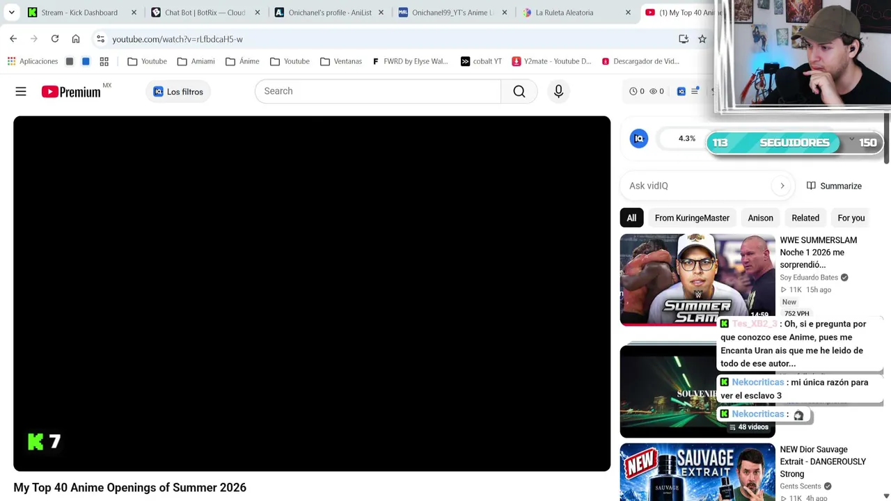Click the page vertical scrollbar
This screenshot has height=501, width=891.
click(x=886, y=139)
